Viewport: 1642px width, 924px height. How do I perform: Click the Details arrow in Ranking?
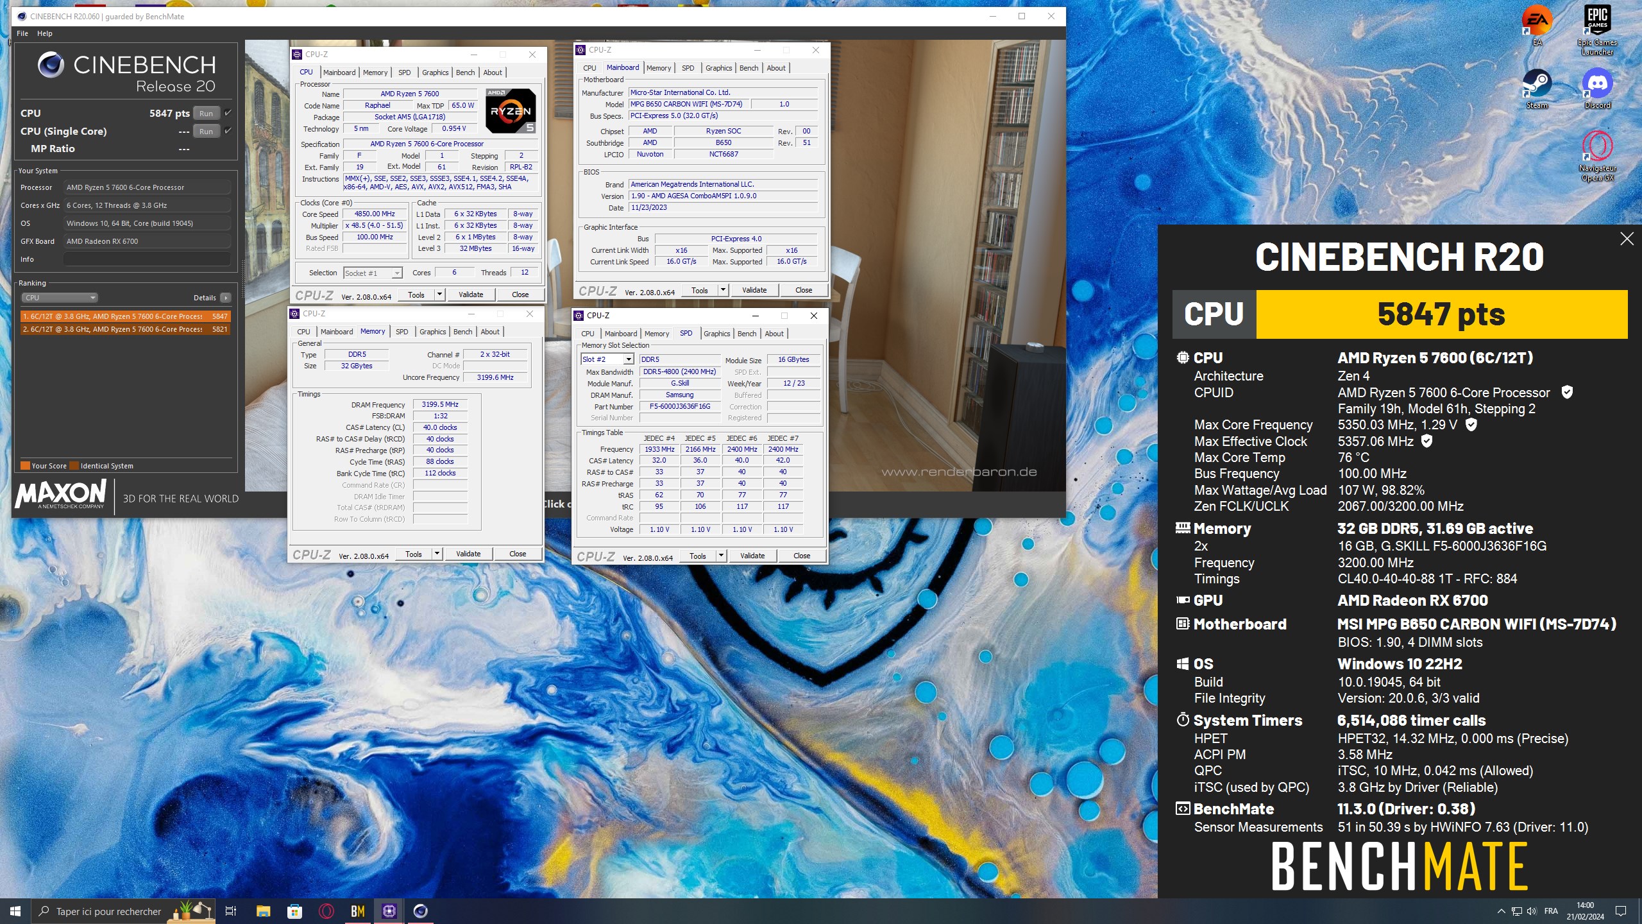[226, 298]
